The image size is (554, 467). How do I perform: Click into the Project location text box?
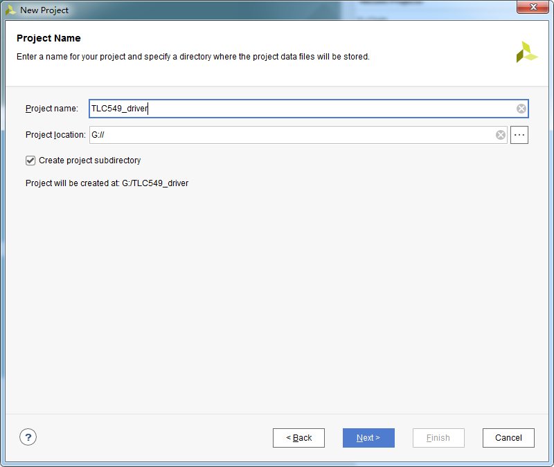[x=291, y=135]
